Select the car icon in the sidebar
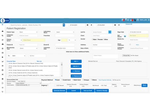The image size is (150, 112). [x=2, y=44]
